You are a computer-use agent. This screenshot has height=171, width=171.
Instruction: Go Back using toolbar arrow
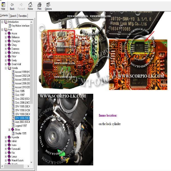pos(12,6)
